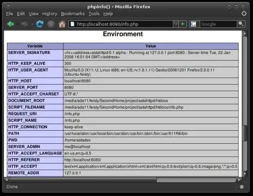Click the SCRIPT_NAME variable cell
This screenshot has height=196, width=253.
pyautogui.click(x=35, y=120)
